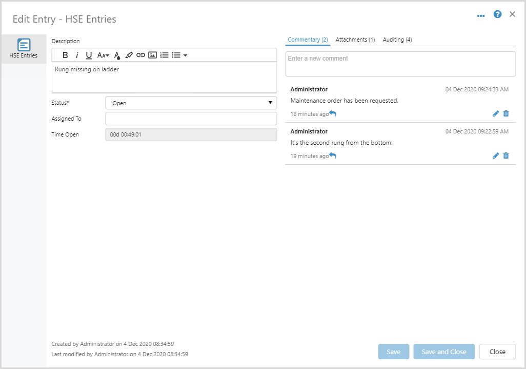Click the Save and Close button
The width and height of the screenshot is (526, 369).
point(444,352)
